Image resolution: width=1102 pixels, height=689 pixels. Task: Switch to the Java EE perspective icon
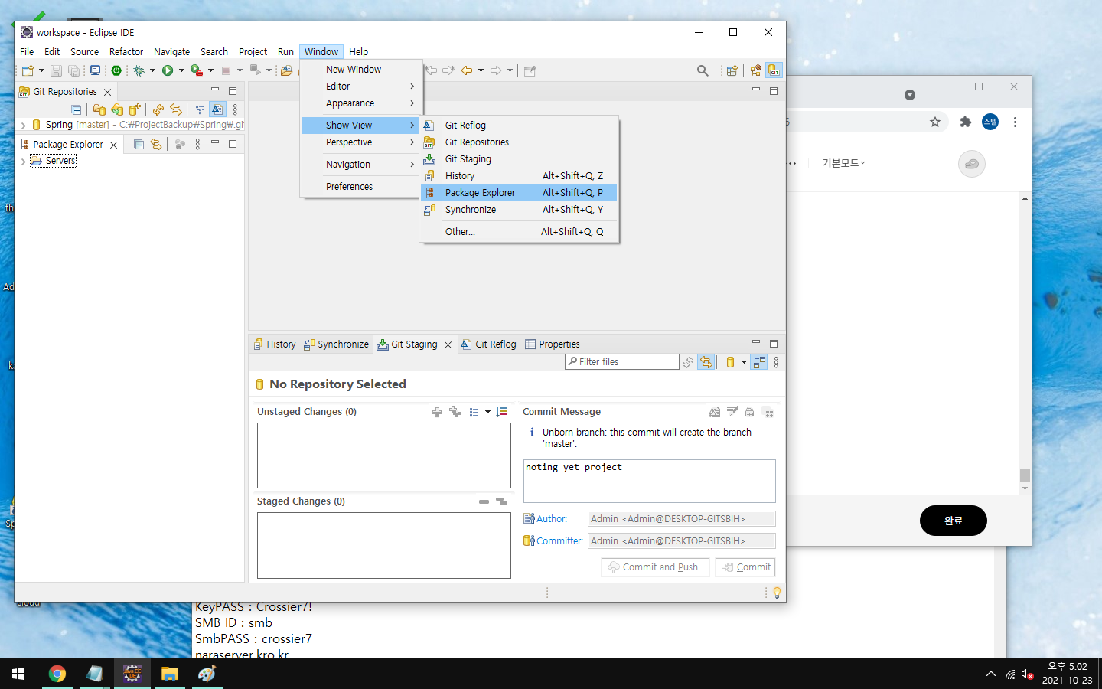[756, 70]
